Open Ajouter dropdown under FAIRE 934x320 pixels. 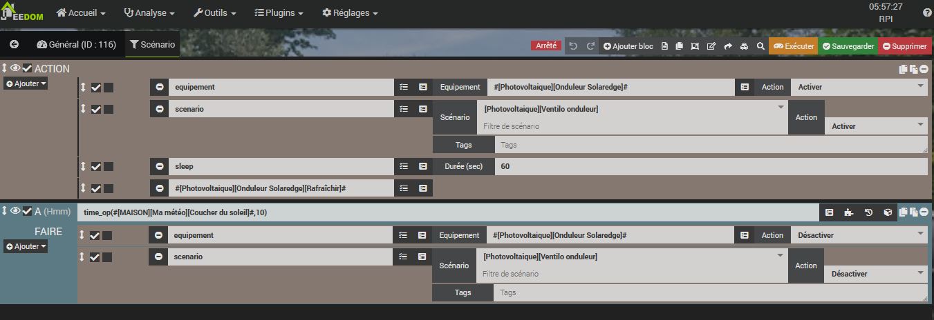[26, 246]
